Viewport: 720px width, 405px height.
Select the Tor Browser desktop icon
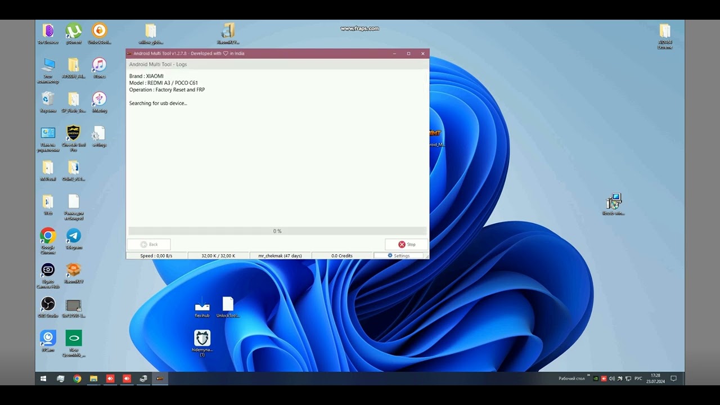click(48, 34)
